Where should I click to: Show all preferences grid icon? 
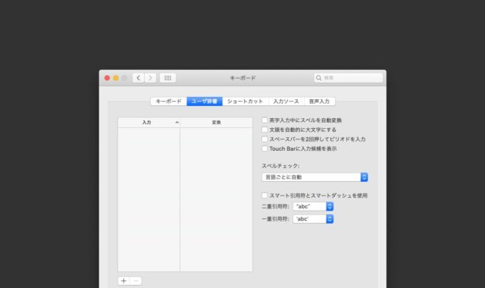(167, 78)
